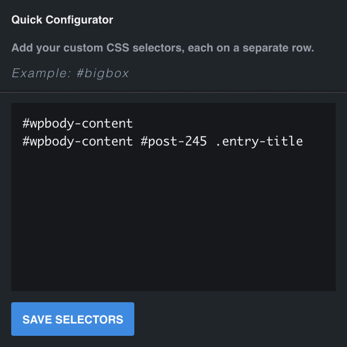This screenshot has height=347, width=347.
Task: Click the horizontal divider below the example text
Action: click(173, 92)
